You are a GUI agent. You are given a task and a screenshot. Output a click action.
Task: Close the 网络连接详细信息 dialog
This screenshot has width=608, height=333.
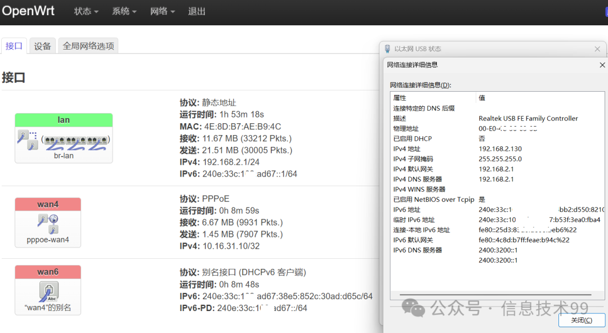pyautogui.click(x=602, y=65)
